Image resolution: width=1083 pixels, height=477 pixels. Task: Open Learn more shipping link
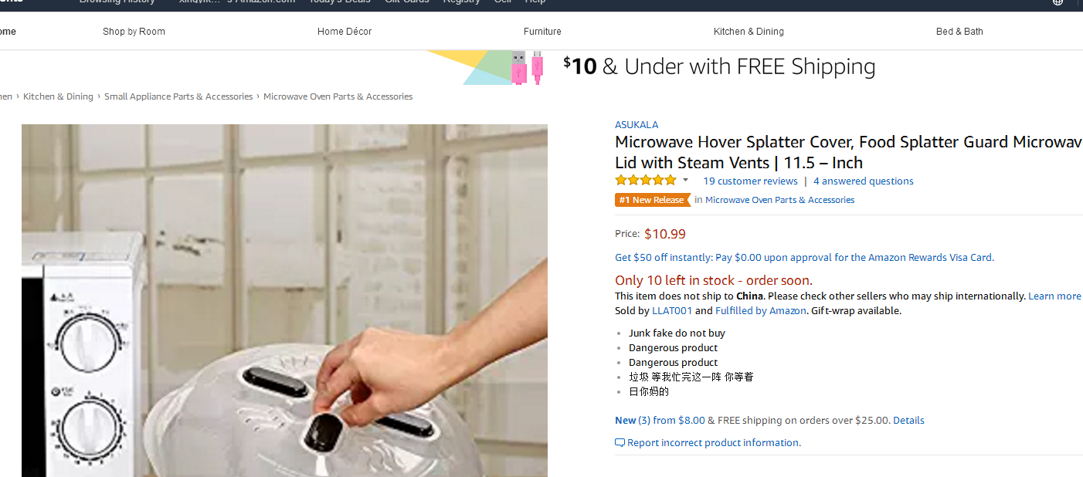tap(1054, 296)
